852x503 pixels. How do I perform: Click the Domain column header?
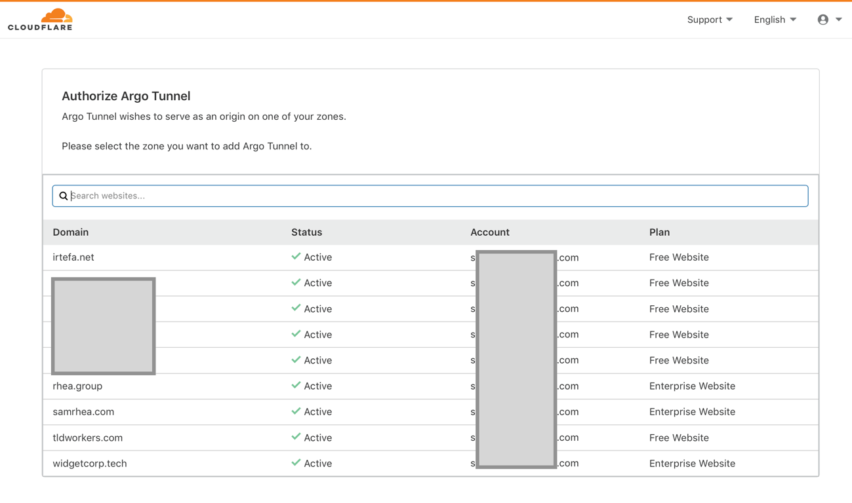point(71,232)
